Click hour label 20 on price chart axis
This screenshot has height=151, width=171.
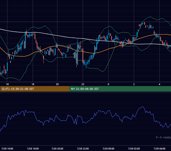click(57, 84)
